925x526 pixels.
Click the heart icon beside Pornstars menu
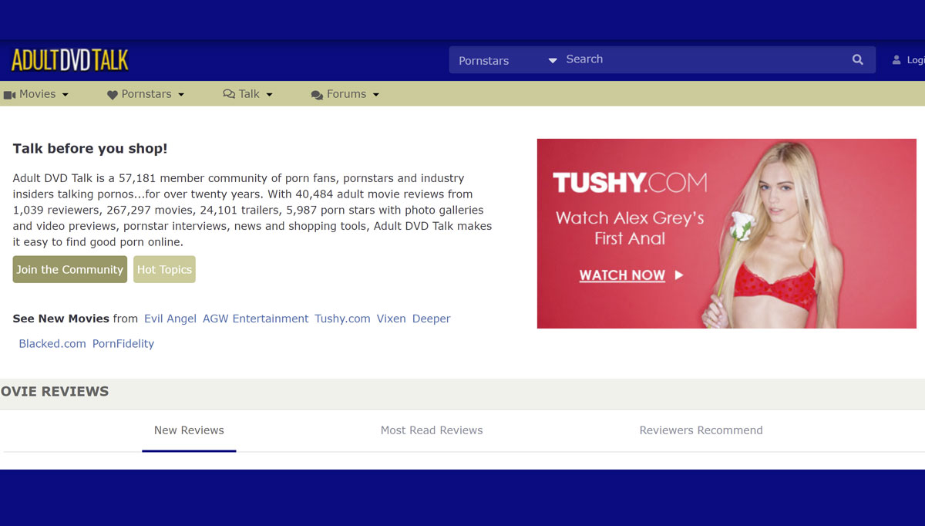[113, 95]
